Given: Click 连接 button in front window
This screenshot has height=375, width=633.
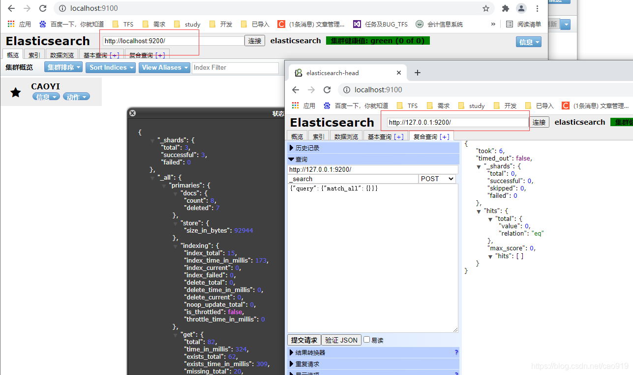Looking at the screenshot, I should point(539,122).
